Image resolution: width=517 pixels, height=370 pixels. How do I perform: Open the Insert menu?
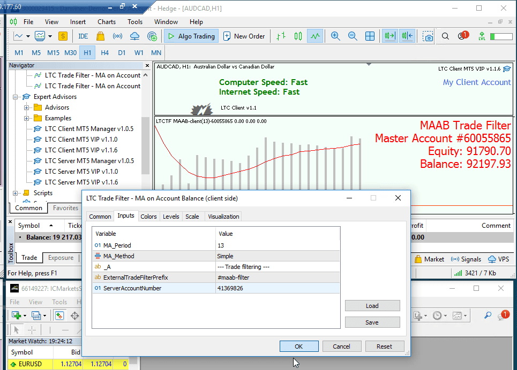[x=78, y=22]
